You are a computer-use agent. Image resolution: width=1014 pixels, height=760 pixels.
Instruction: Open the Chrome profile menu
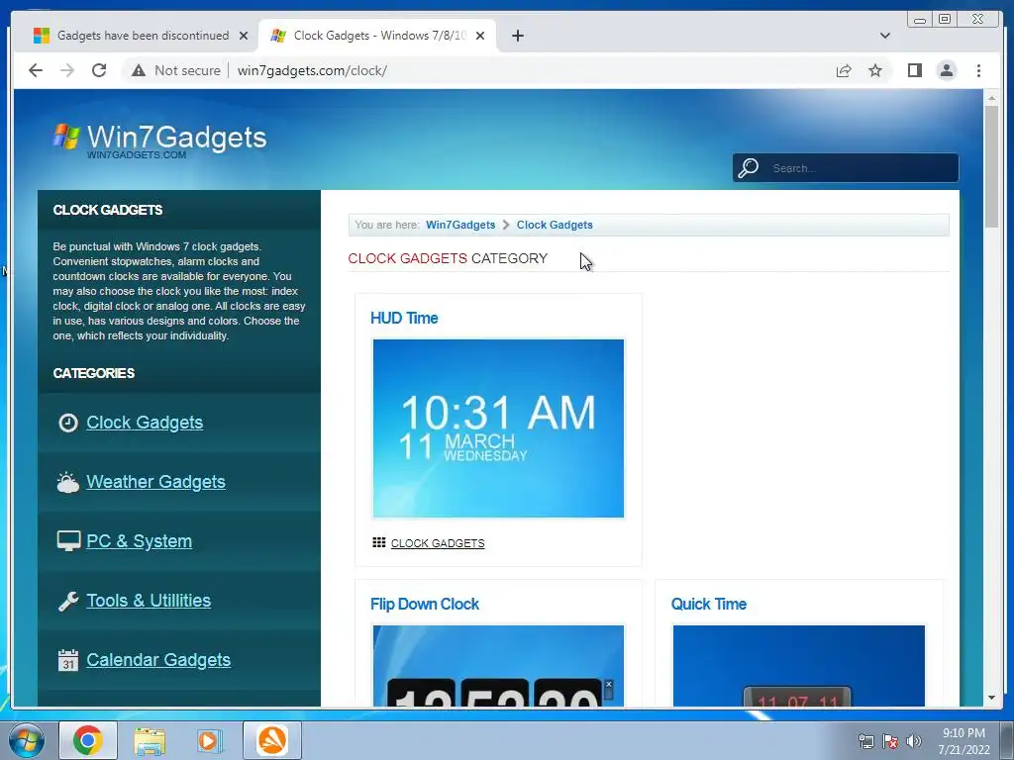click(946, 70)
